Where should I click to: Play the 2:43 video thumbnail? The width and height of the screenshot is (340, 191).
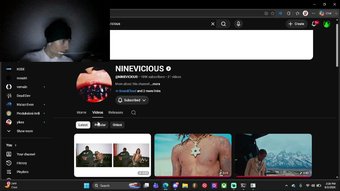tap(273, 155)
